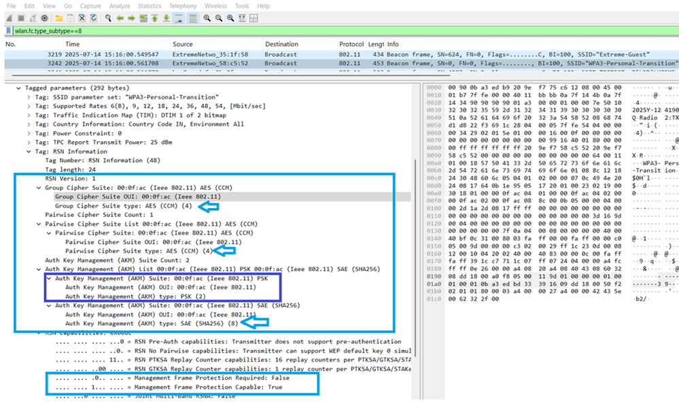Collapse the AKM Suite SAE (SHA256) node
Screen dimensions: 679x407
(x=48, y=305)
